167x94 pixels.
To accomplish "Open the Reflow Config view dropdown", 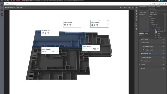I will (x=158, y=4).
